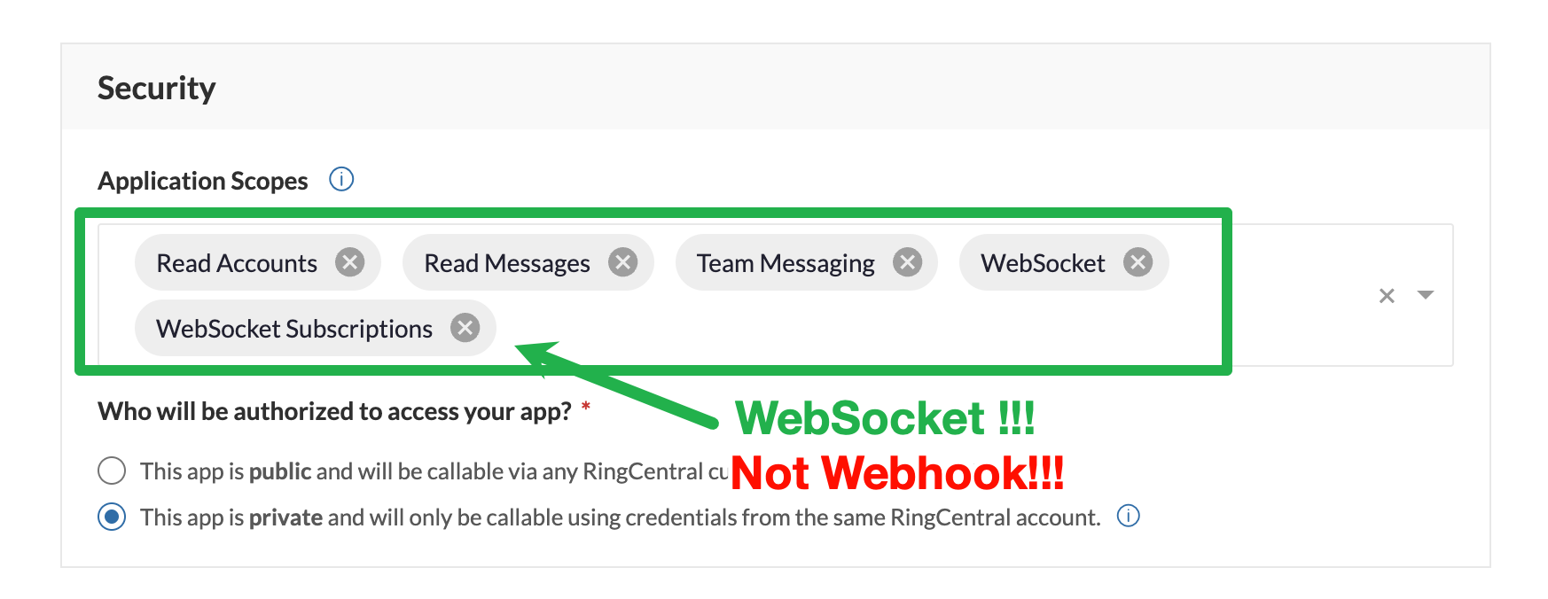Remove the Read Accounts scope
Screen dimensions: 1548x599
pos(349,262)
